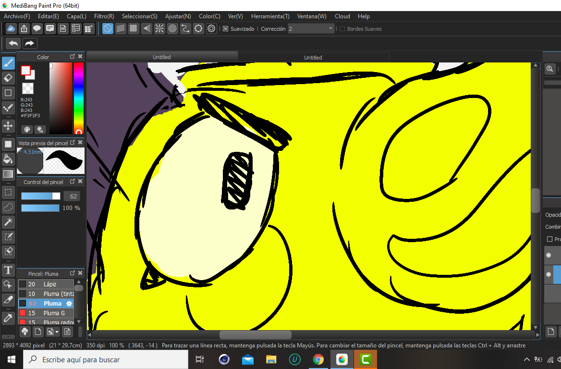
Task: Select the Pluma G brush
Action: tap(46, 313)
